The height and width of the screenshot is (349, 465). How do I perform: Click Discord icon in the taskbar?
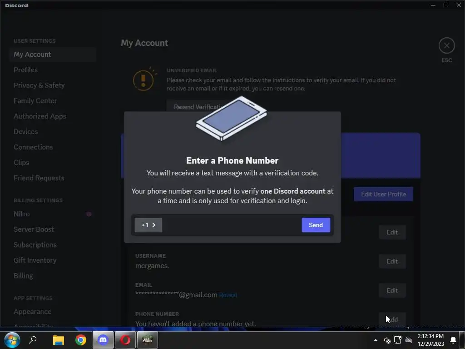103,340
